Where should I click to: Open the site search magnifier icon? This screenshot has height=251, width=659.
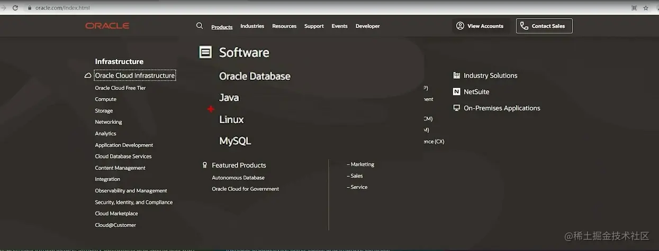[200, 26]
